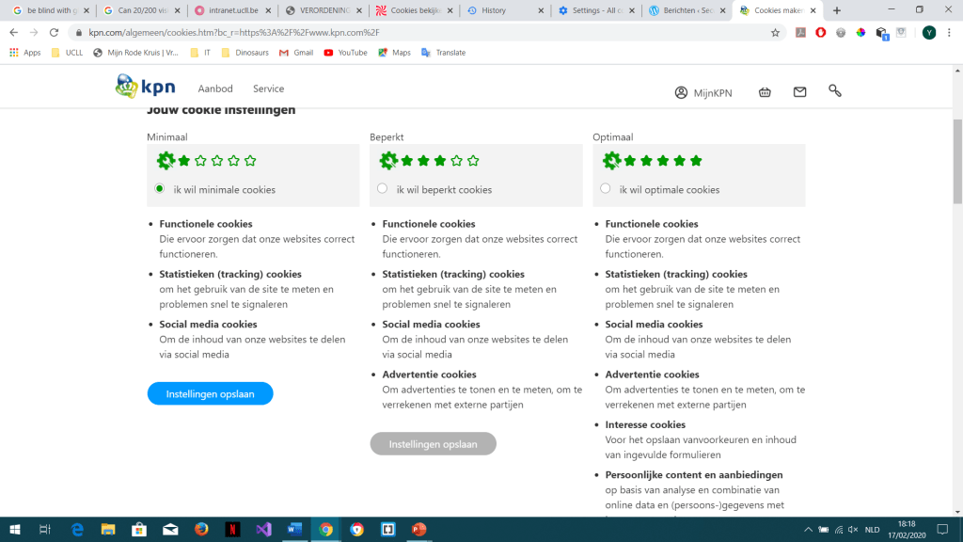
Task: Open the Aanbod menu
Action: (x=214, y=88)
